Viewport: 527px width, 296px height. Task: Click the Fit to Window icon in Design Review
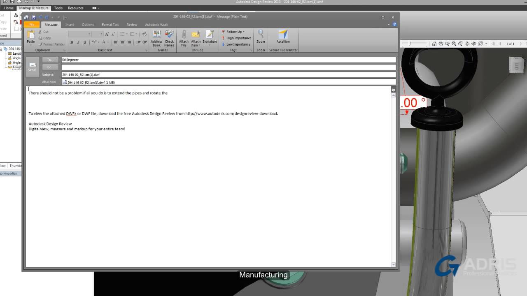[x=454, y=44]
